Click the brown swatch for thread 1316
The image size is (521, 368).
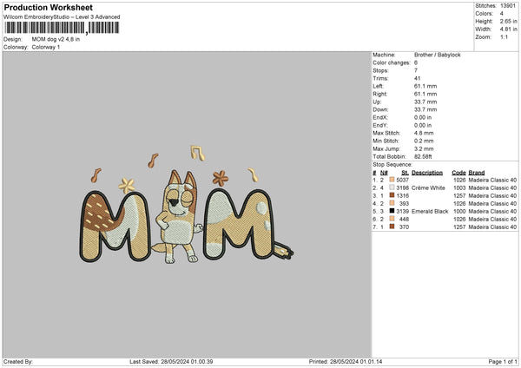(392, 195)
